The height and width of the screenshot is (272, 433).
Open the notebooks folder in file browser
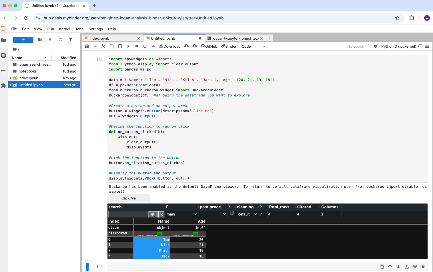[28, 71]
